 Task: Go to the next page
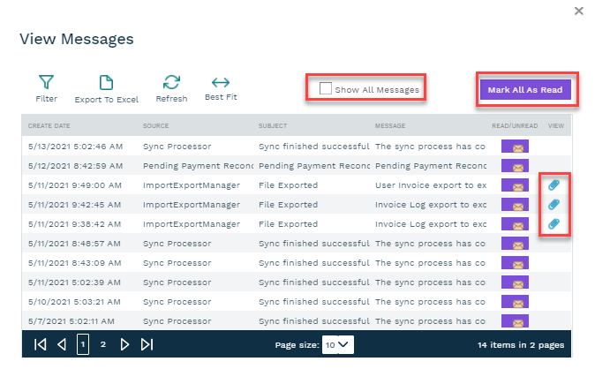click(124, 344)
